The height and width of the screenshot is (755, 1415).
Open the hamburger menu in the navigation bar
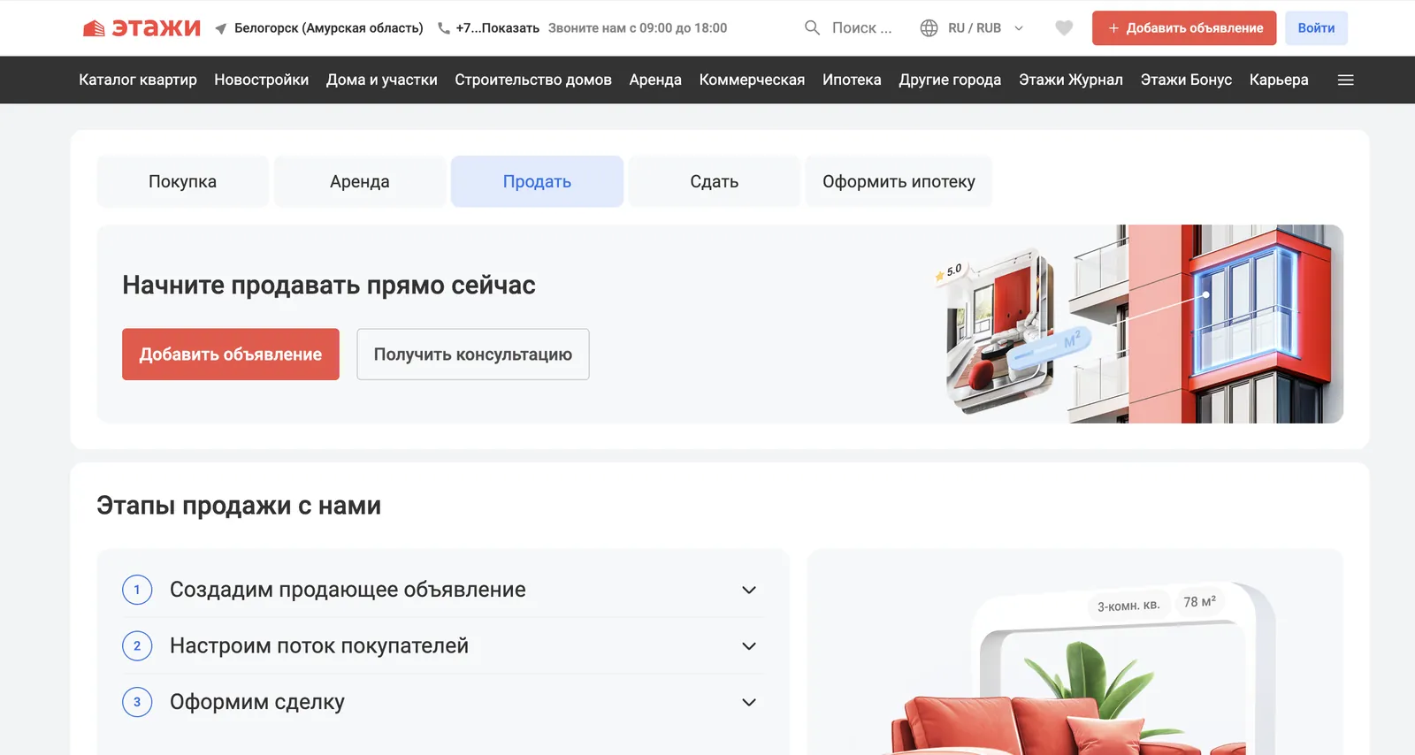coord(1346,80)
